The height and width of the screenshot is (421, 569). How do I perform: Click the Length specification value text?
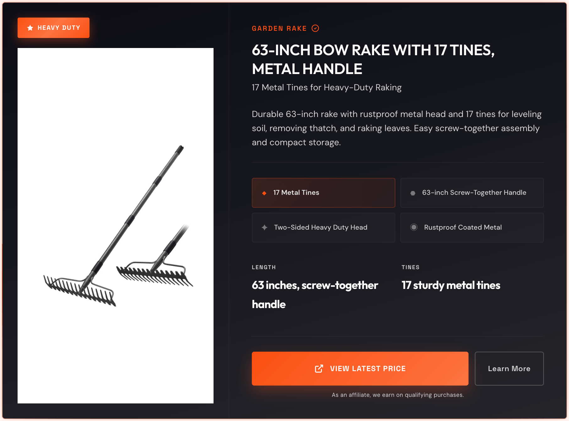[x=315, y=295]
